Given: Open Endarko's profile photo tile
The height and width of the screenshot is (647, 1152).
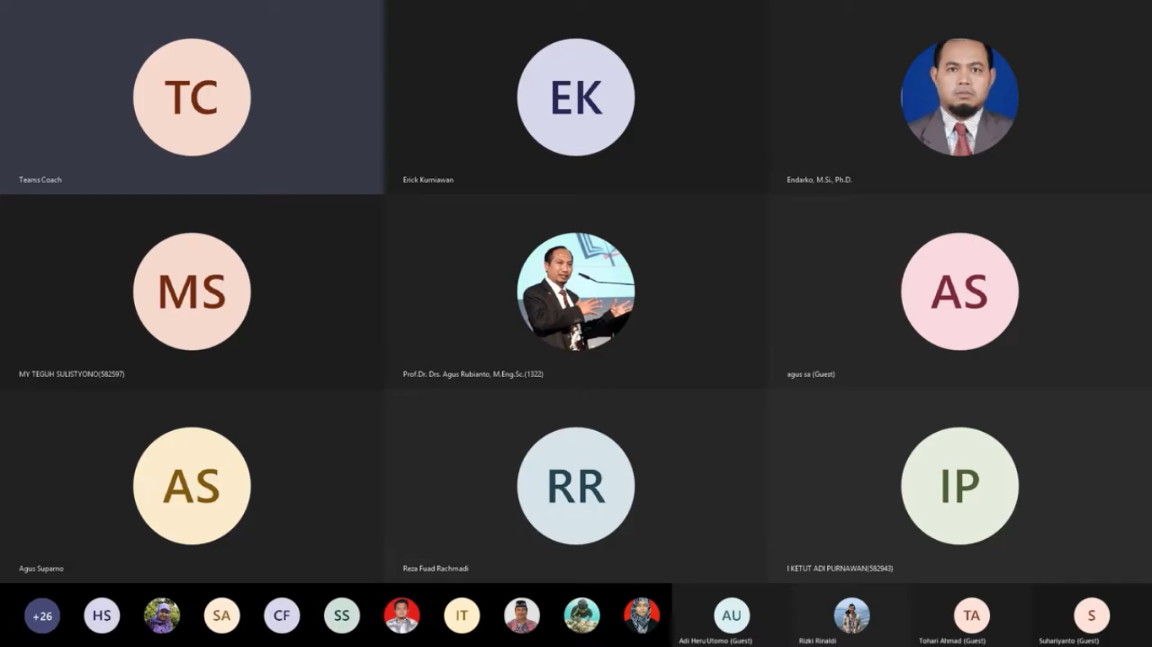Looking at the screenshot, I should [x=960, y=97].
